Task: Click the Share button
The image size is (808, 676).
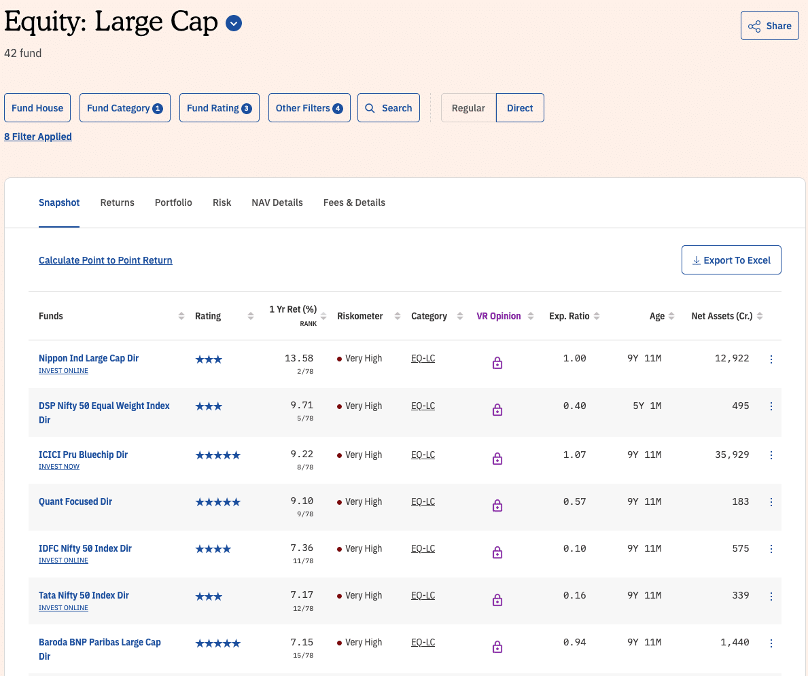Action: coord(769,26)
